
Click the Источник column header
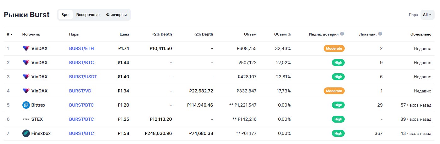(x=31, y=34)
